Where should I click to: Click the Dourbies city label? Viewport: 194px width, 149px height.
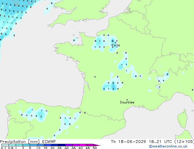tap(127, 102)
